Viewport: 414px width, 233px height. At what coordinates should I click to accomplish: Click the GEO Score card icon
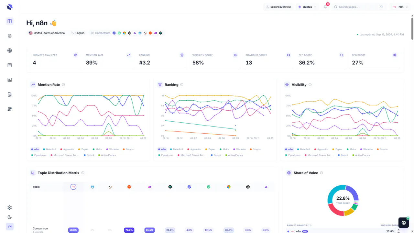(x=395, y=55)
